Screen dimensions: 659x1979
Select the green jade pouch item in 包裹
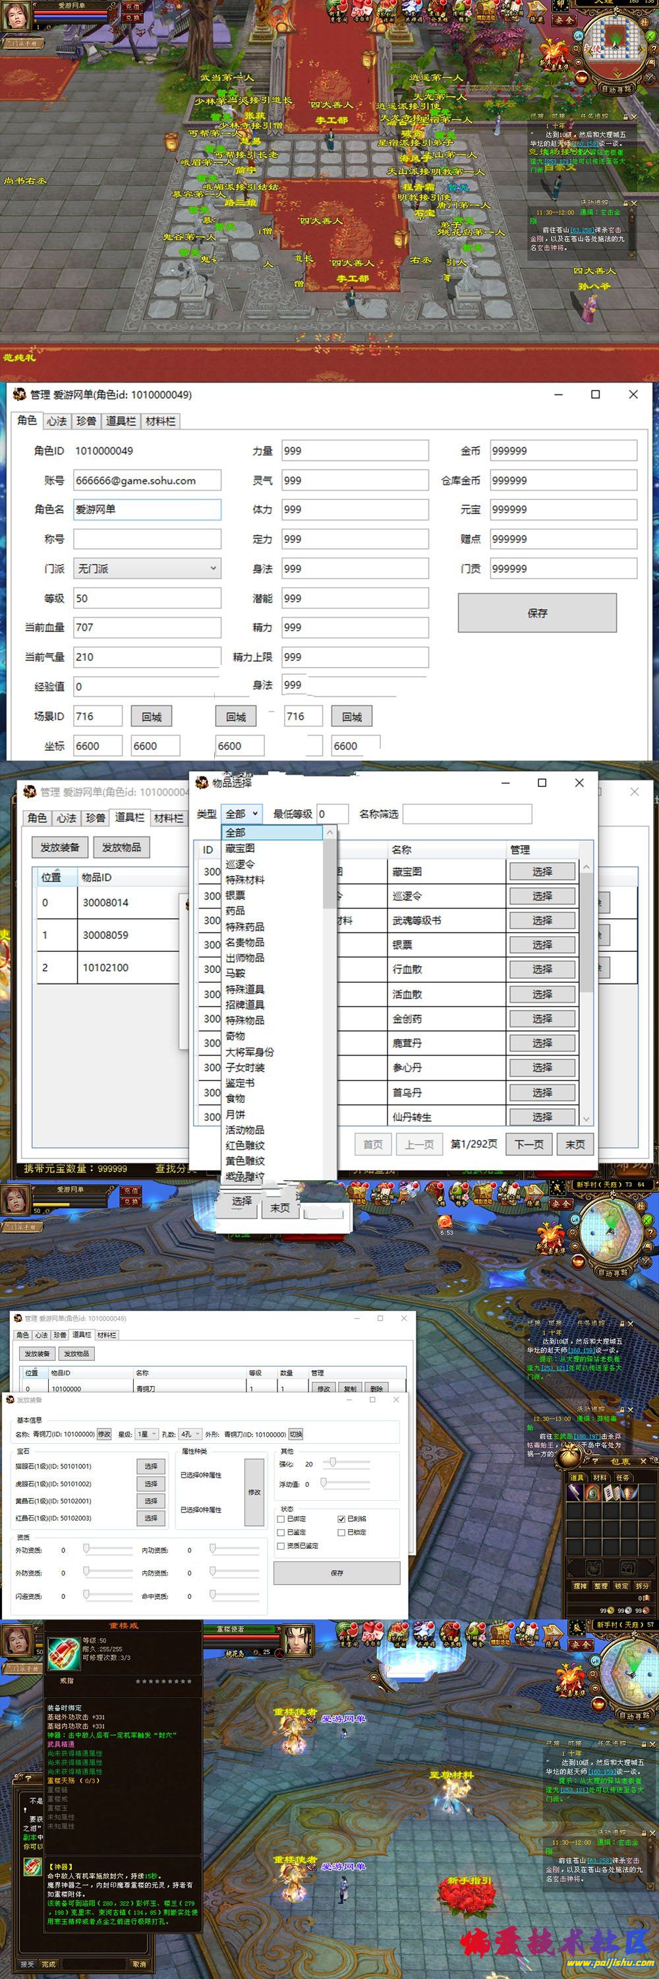(592, 1492)
